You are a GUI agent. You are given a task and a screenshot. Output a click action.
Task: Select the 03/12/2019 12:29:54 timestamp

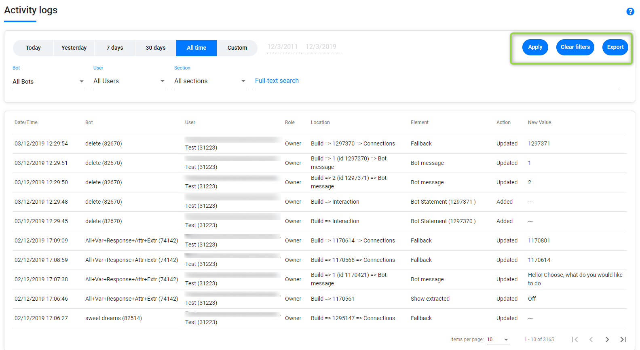click(x=41, y=143)
